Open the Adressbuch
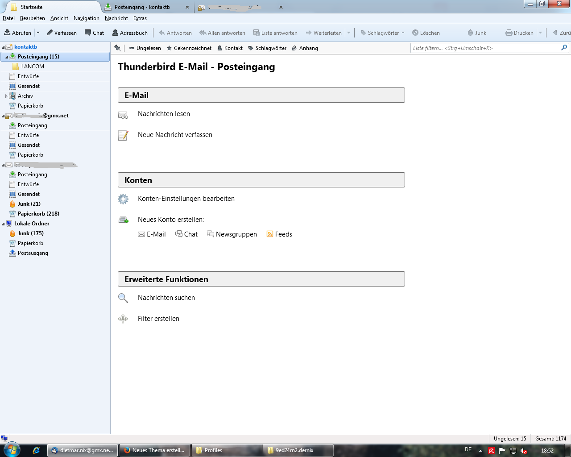Screen dimensions: 571x457 [130, 33]
